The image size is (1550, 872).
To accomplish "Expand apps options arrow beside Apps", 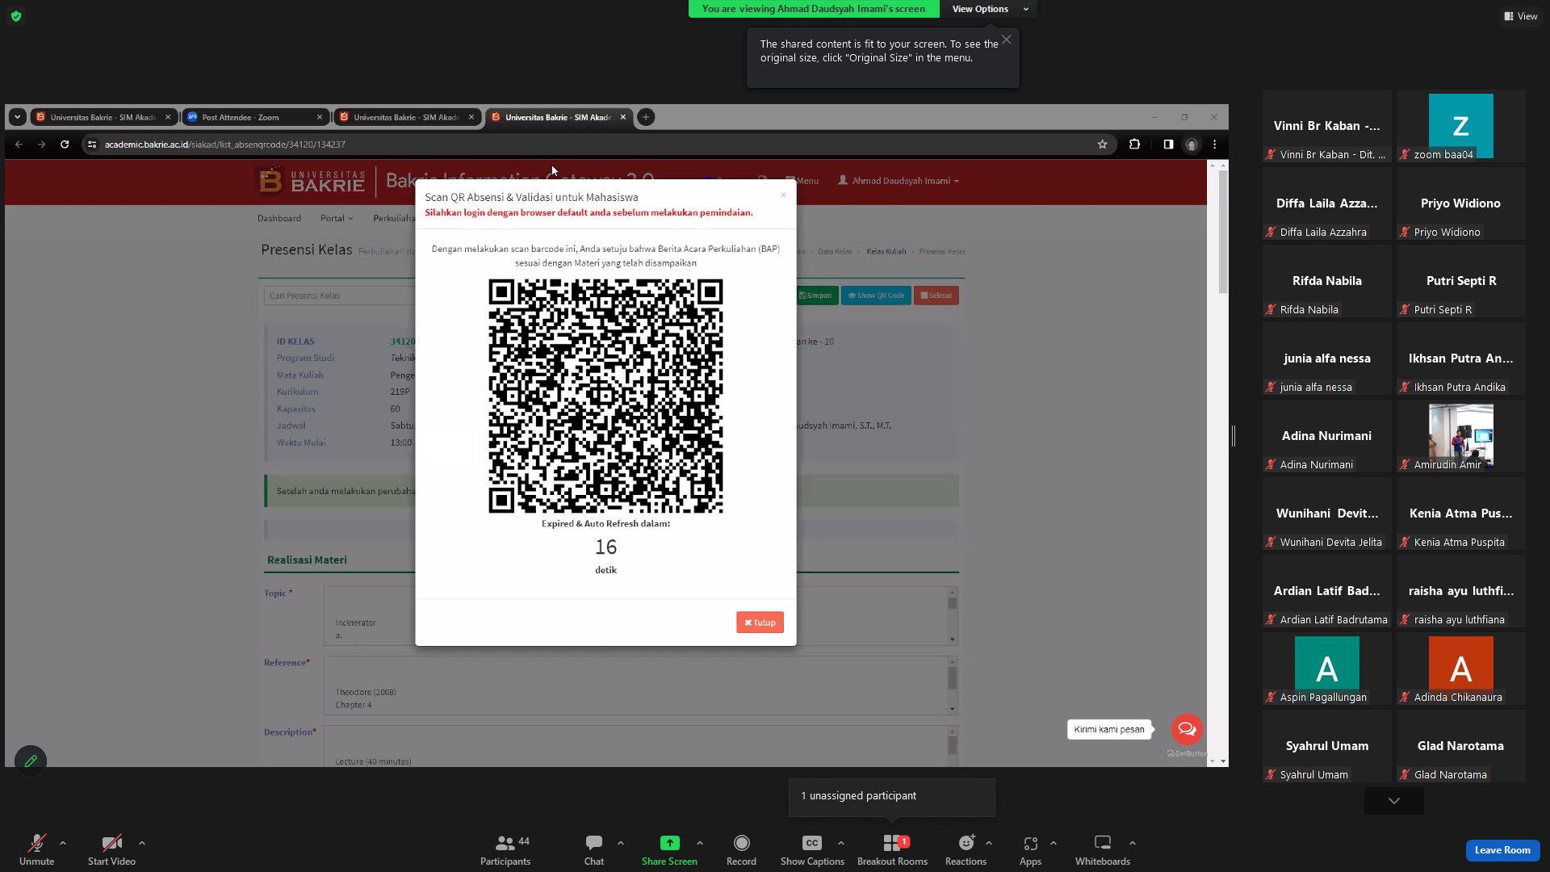I will [x=1054, y=843].
